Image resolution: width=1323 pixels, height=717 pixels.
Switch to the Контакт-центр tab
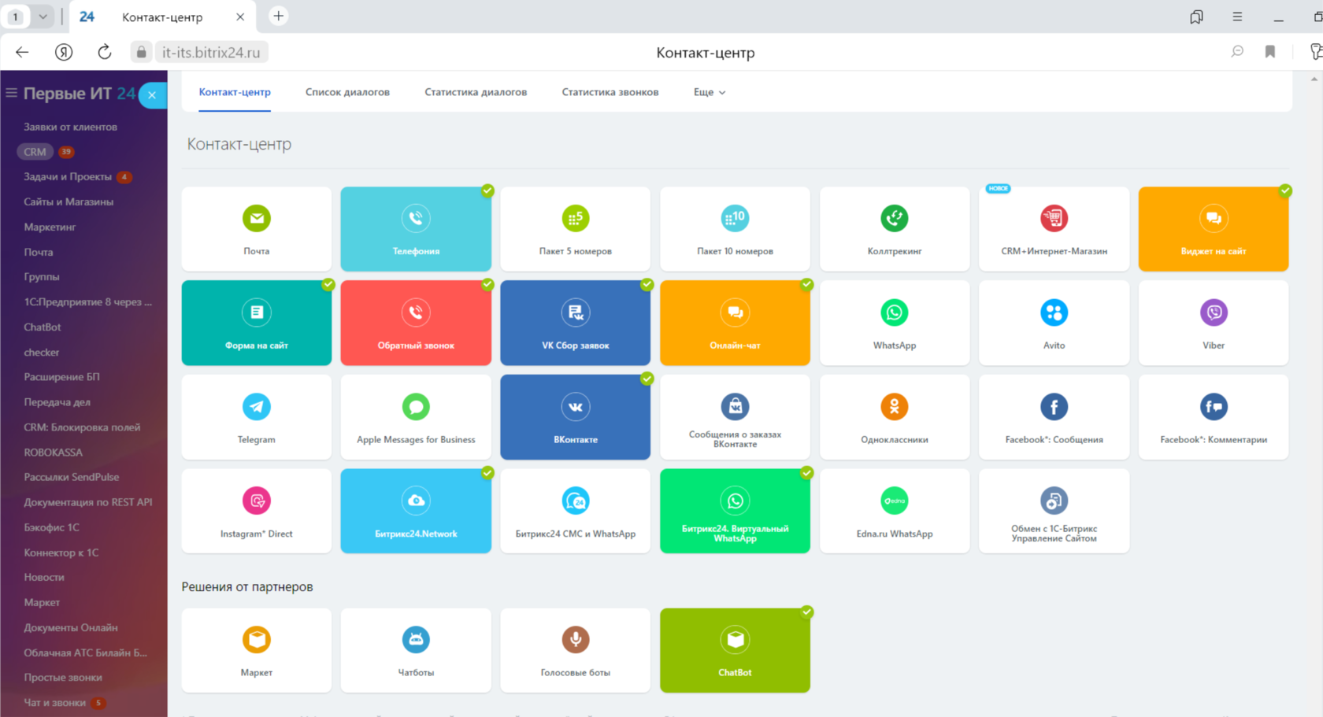(x=235, y=92)
